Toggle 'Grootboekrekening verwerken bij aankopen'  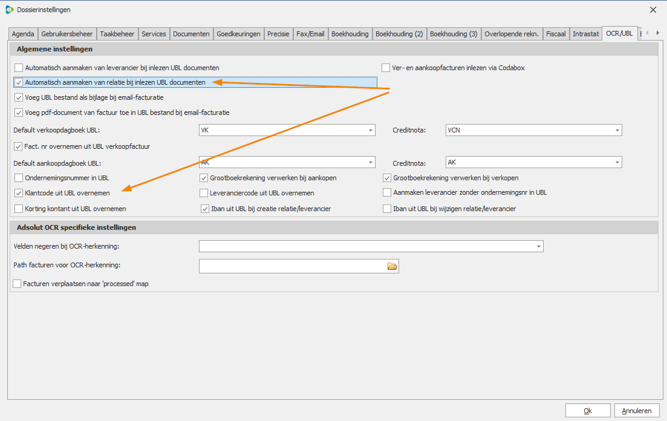coord(204,178)
